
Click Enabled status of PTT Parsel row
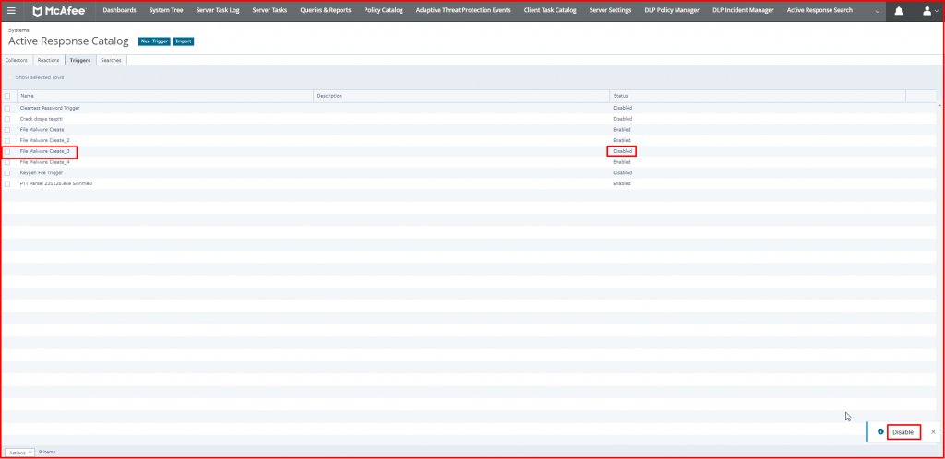click(x=622, y=183)
